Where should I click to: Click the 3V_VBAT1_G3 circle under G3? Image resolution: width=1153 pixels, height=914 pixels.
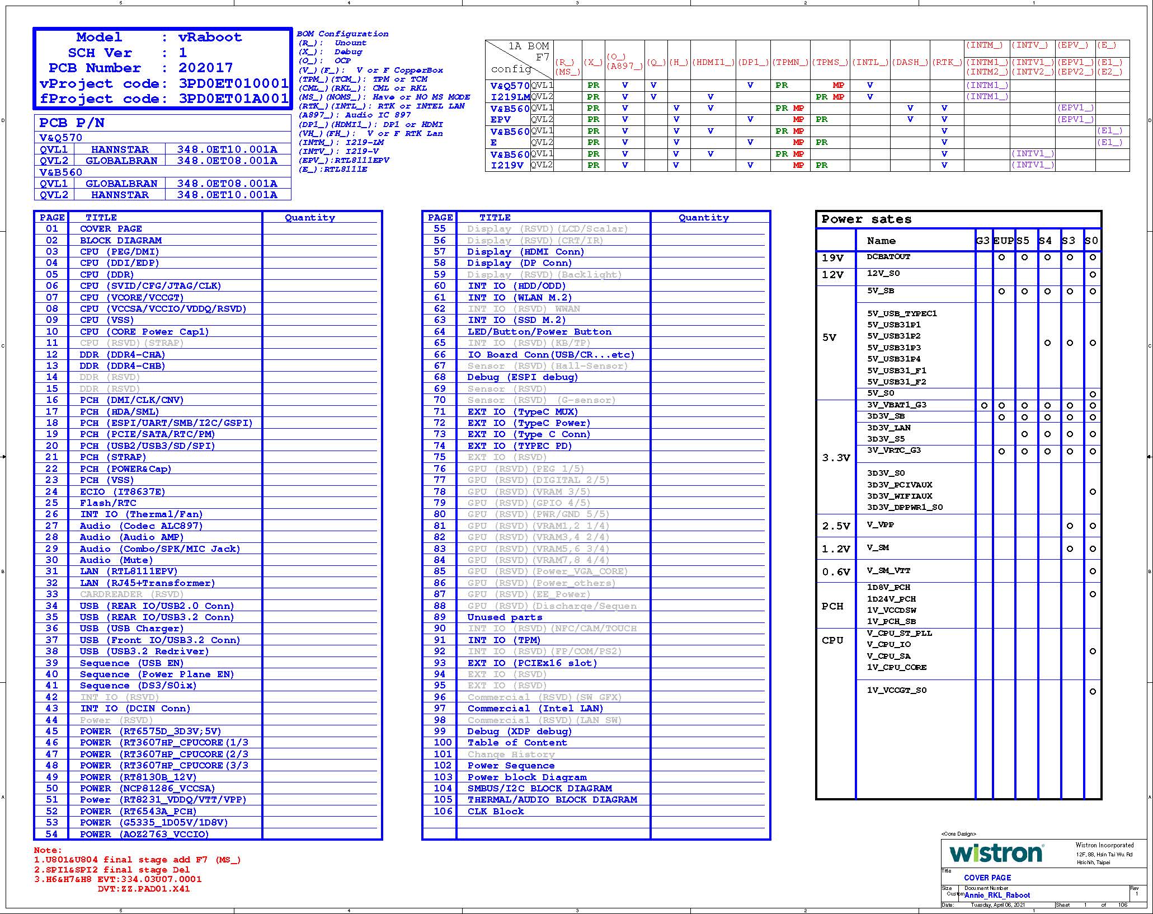coord(984,405)
